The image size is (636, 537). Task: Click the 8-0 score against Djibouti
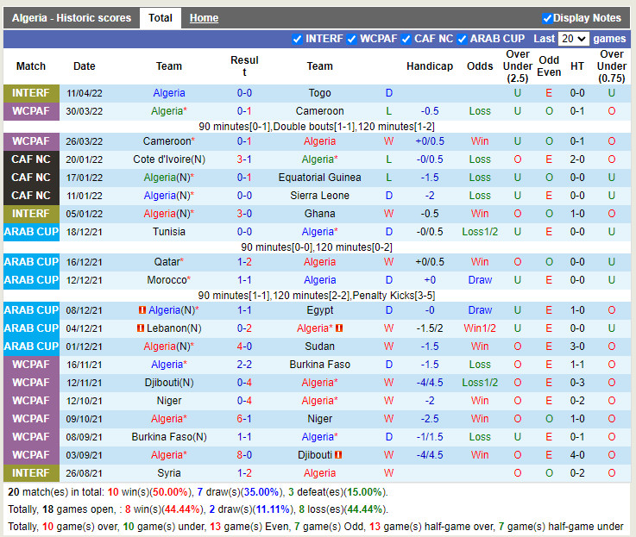[x=244, y=455]
